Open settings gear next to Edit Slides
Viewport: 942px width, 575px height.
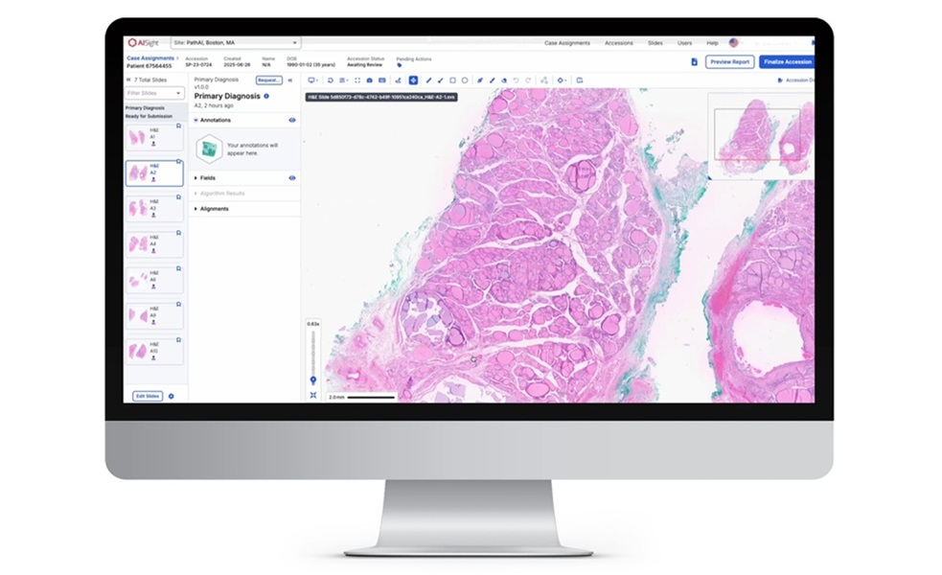(172, 396)
